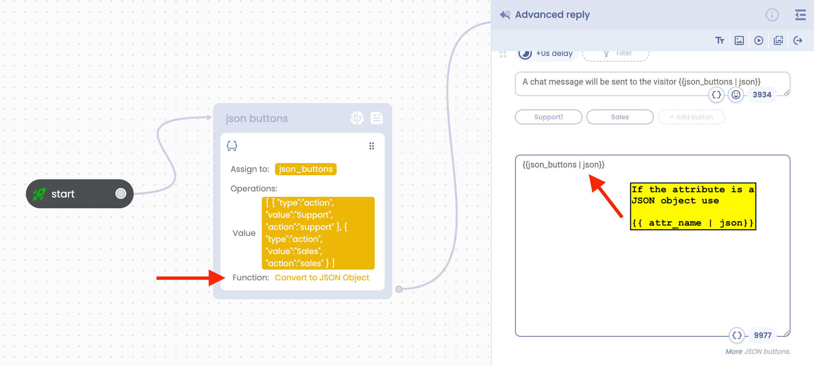The width and height of the screenshot is (814, 366).
Task: Click into the JSON buttons text area
Action: 652,245
